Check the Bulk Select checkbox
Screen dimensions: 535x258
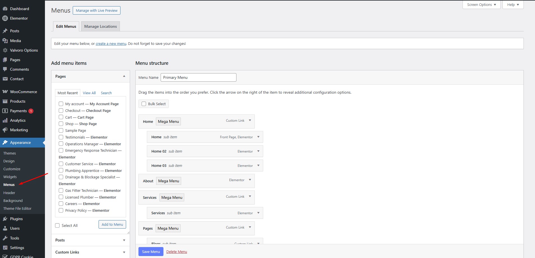pos(144,104)
